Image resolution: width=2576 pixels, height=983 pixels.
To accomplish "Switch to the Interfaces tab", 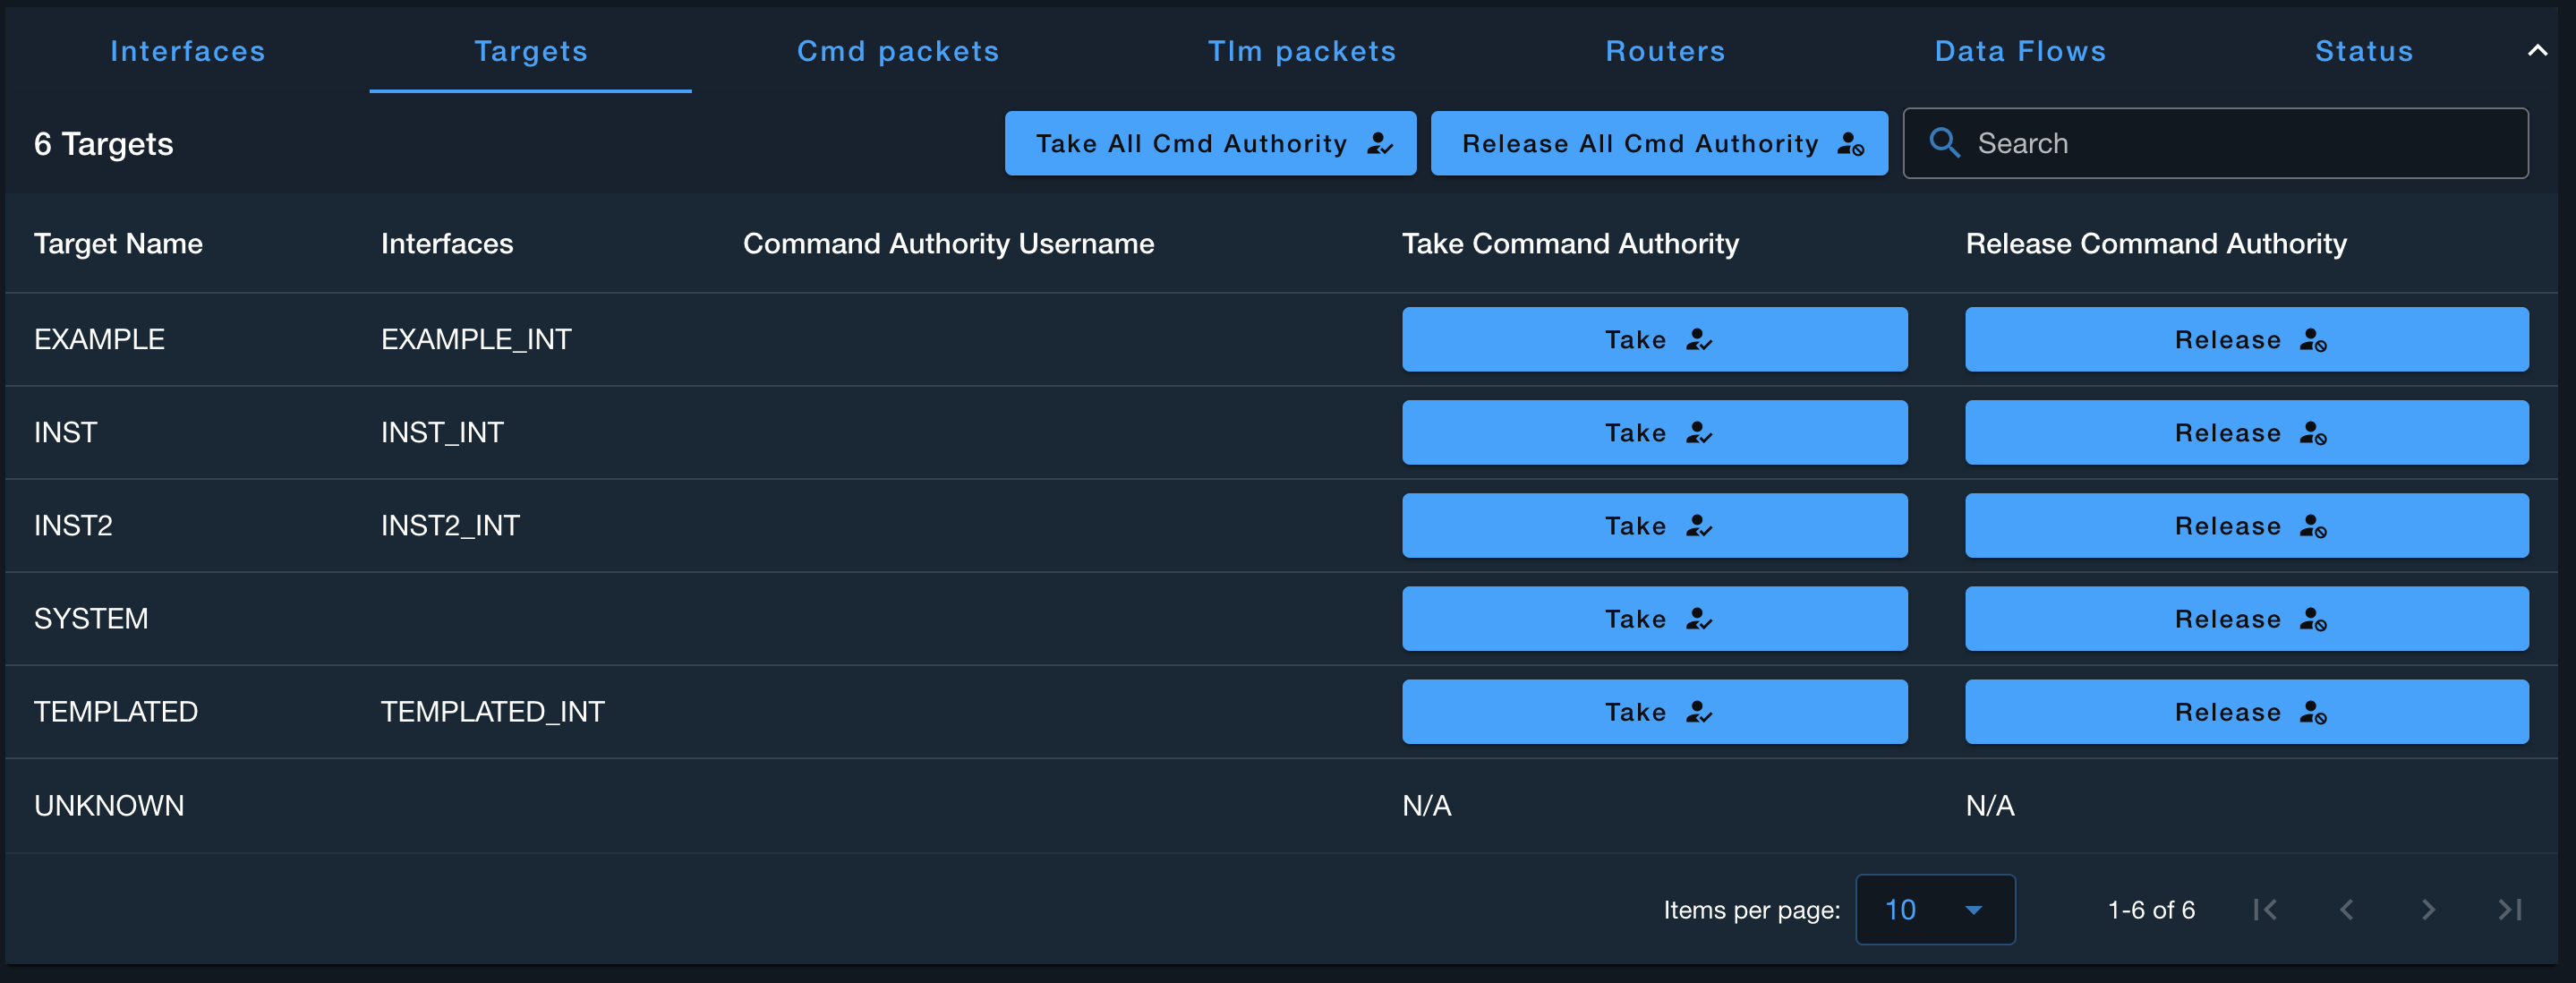I will pos(187,51).
